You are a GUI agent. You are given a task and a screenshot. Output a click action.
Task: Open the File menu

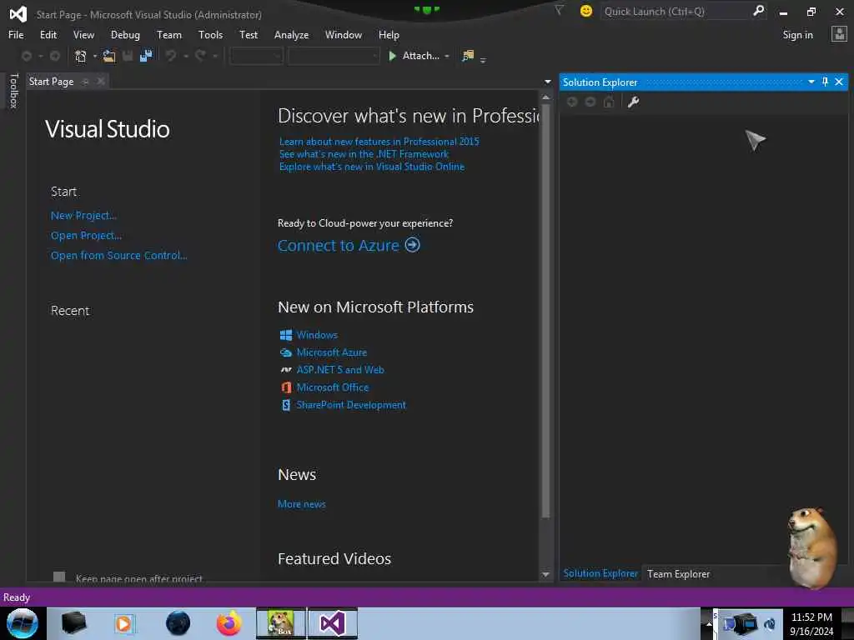(x=16, y=35)
